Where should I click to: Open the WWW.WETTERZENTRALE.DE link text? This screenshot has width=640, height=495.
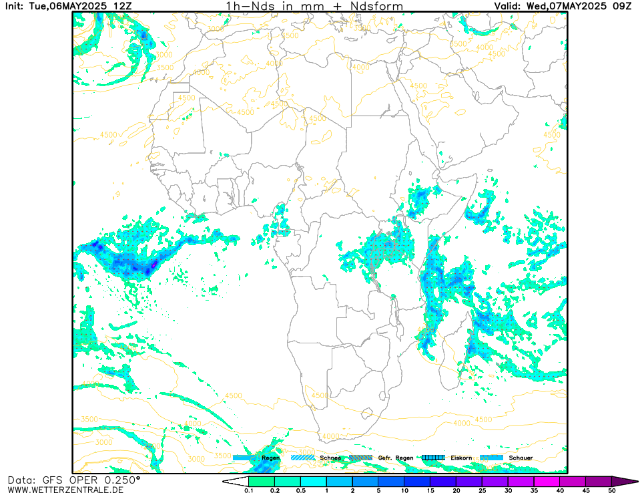click(65, 490)
